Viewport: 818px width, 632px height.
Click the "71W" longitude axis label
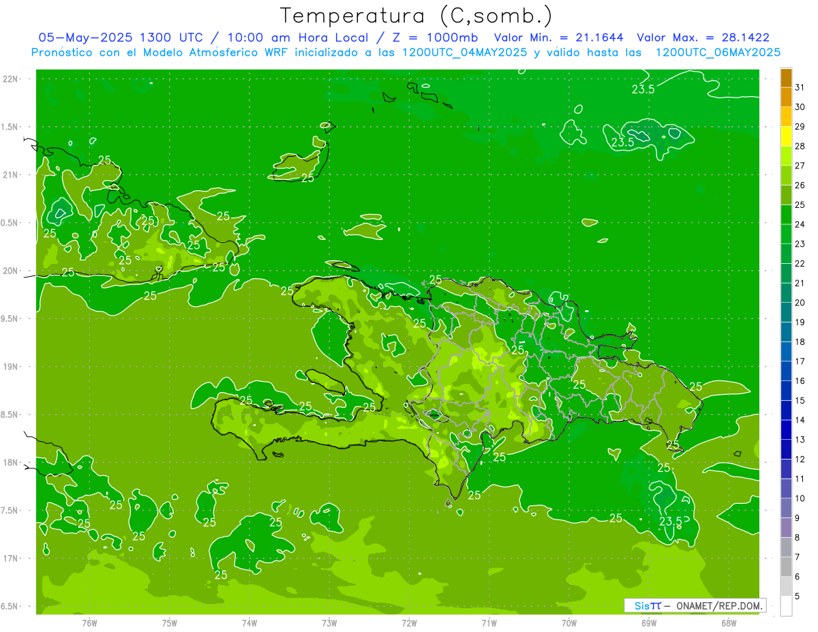click(x=489, y=622)
